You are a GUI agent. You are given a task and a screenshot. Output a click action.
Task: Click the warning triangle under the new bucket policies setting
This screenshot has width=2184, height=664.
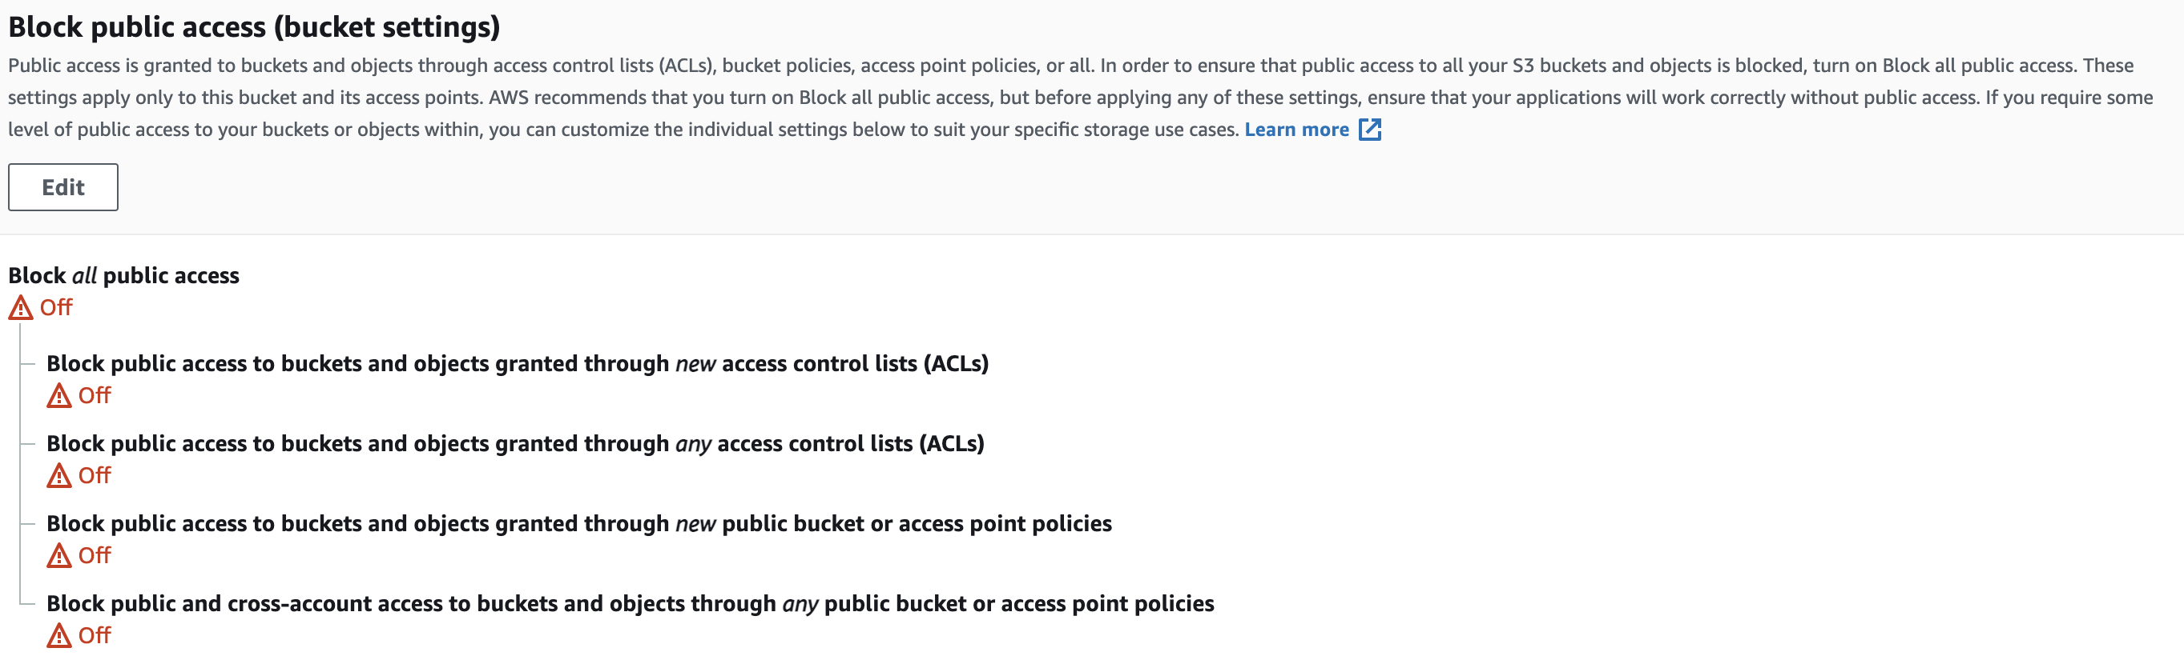click(58, 555)
